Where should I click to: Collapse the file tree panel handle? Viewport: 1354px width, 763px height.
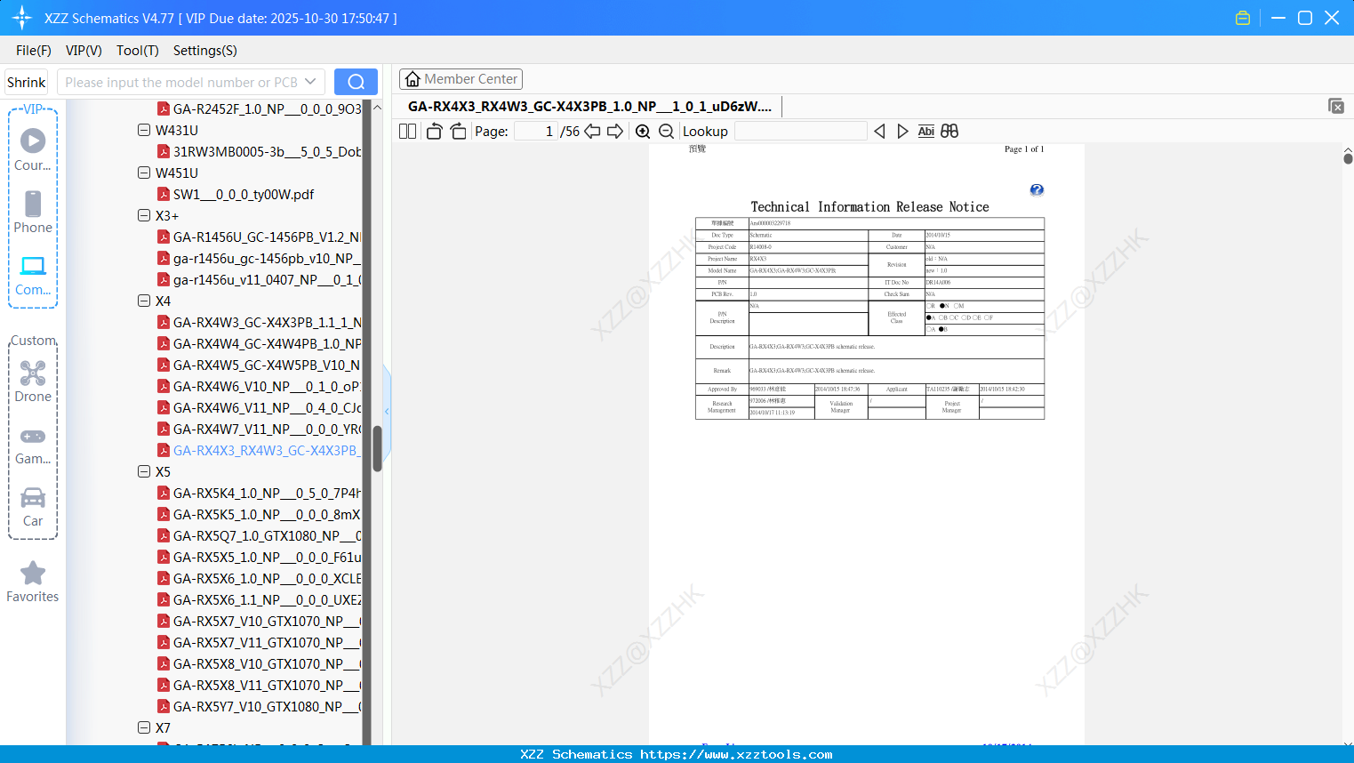(x=387, y=411)
